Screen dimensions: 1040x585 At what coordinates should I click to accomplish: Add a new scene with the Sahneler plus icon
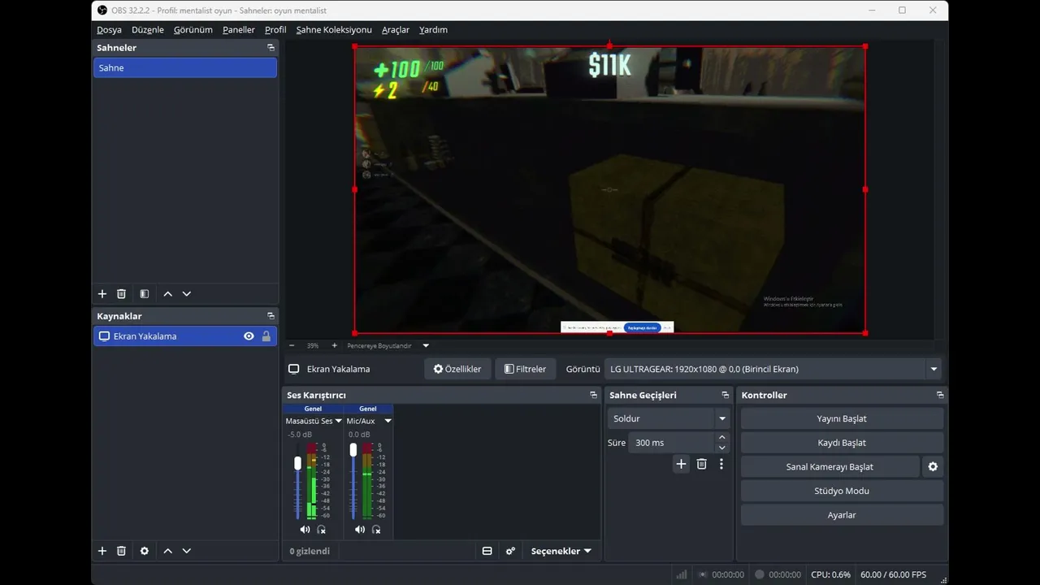pyautogui.click(x=102, y=294)
